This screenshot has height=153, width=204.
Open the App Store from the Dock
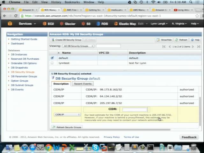coord(33,147)
